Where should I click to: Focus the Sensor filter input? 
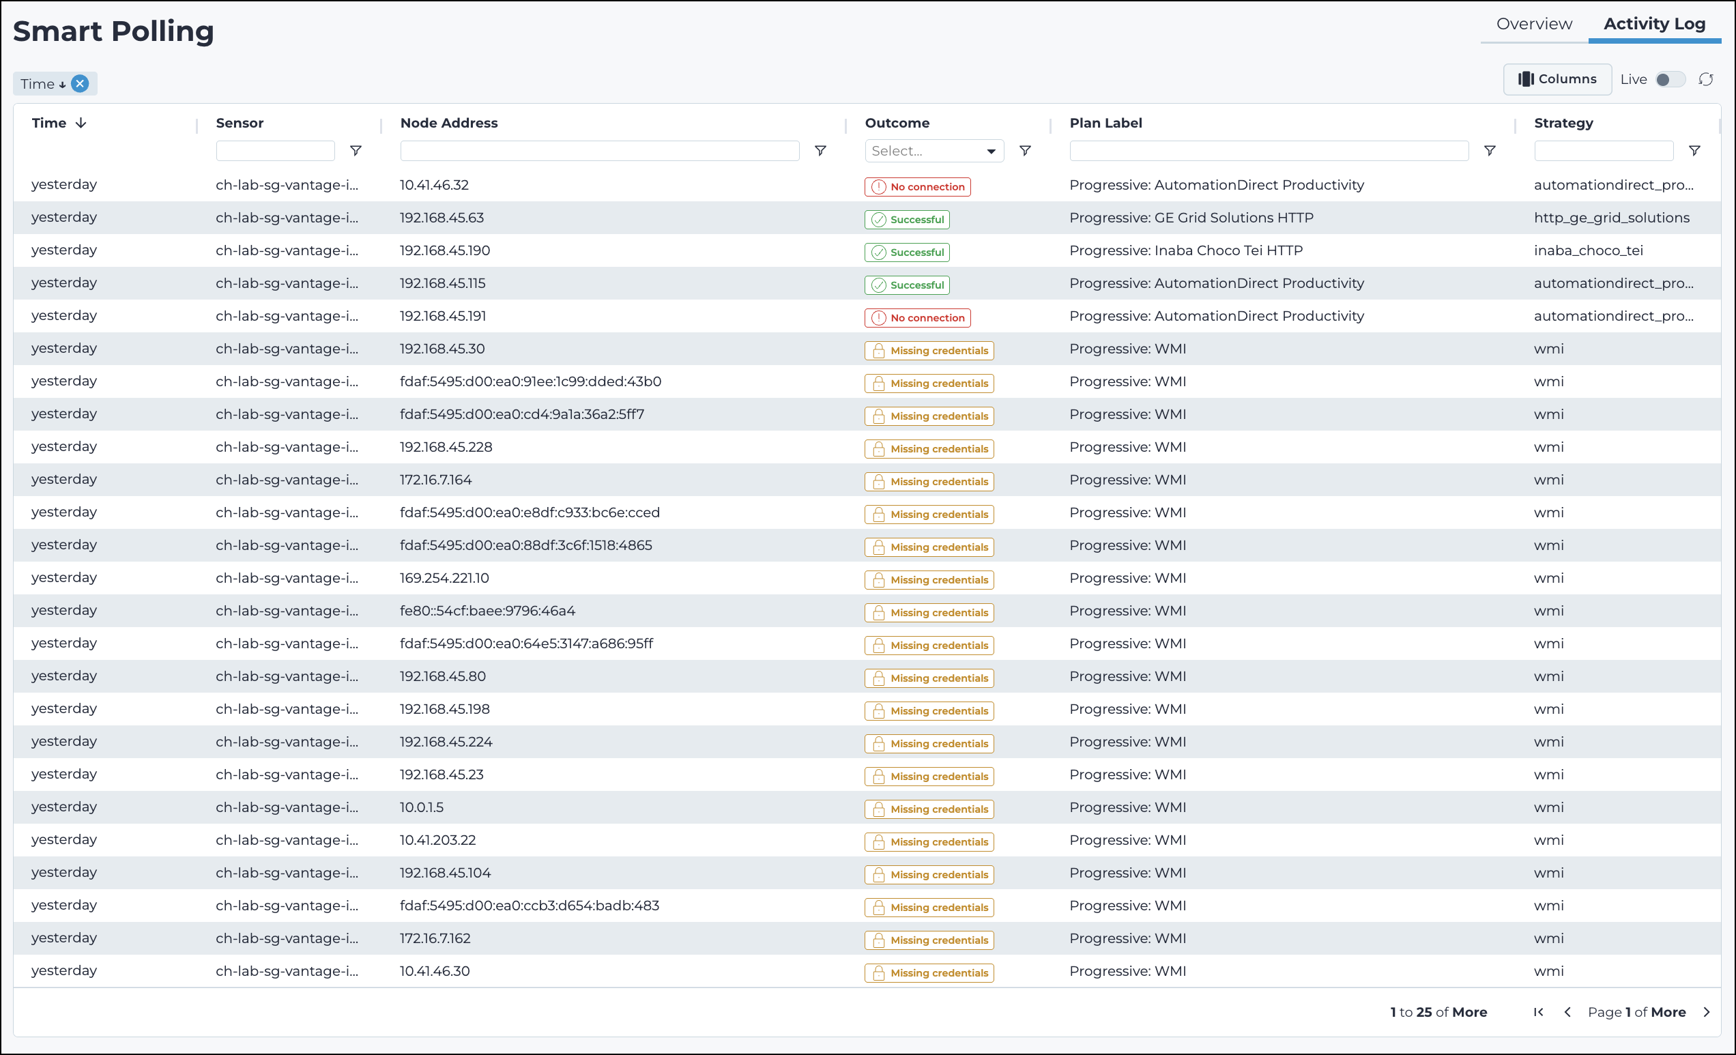click(x=276, y=151)
